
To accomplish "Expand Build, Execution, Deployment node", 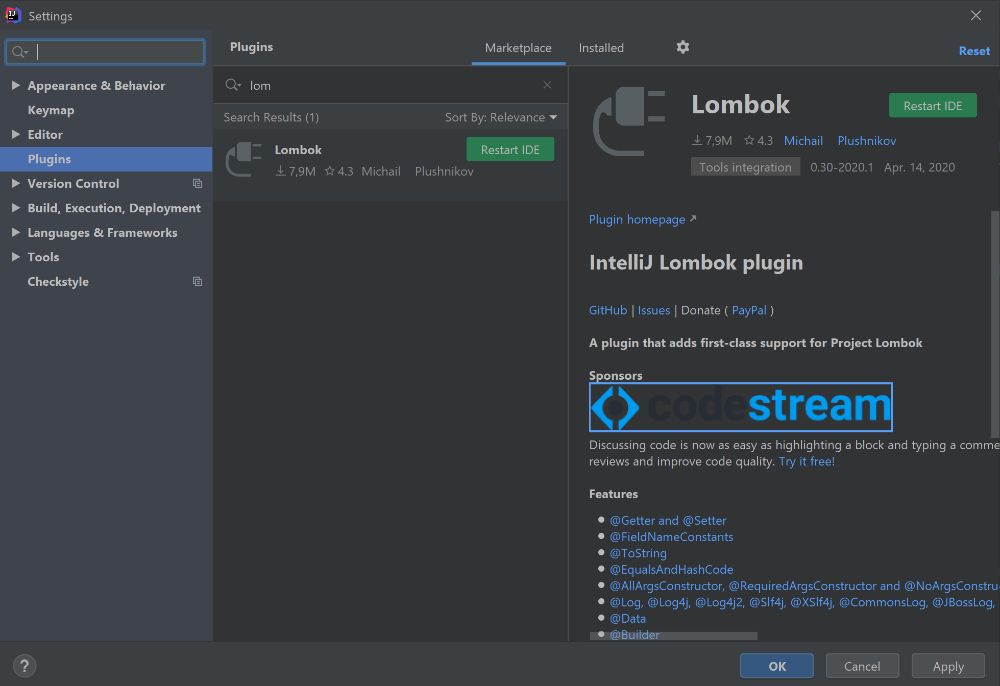I will pyautogui.click(x=16, y=208).
